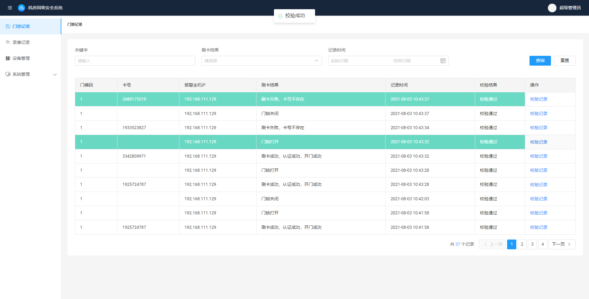The height and width of the screenshot is (299, 589).
Task: Click the 重置 button
Action: 564,61
